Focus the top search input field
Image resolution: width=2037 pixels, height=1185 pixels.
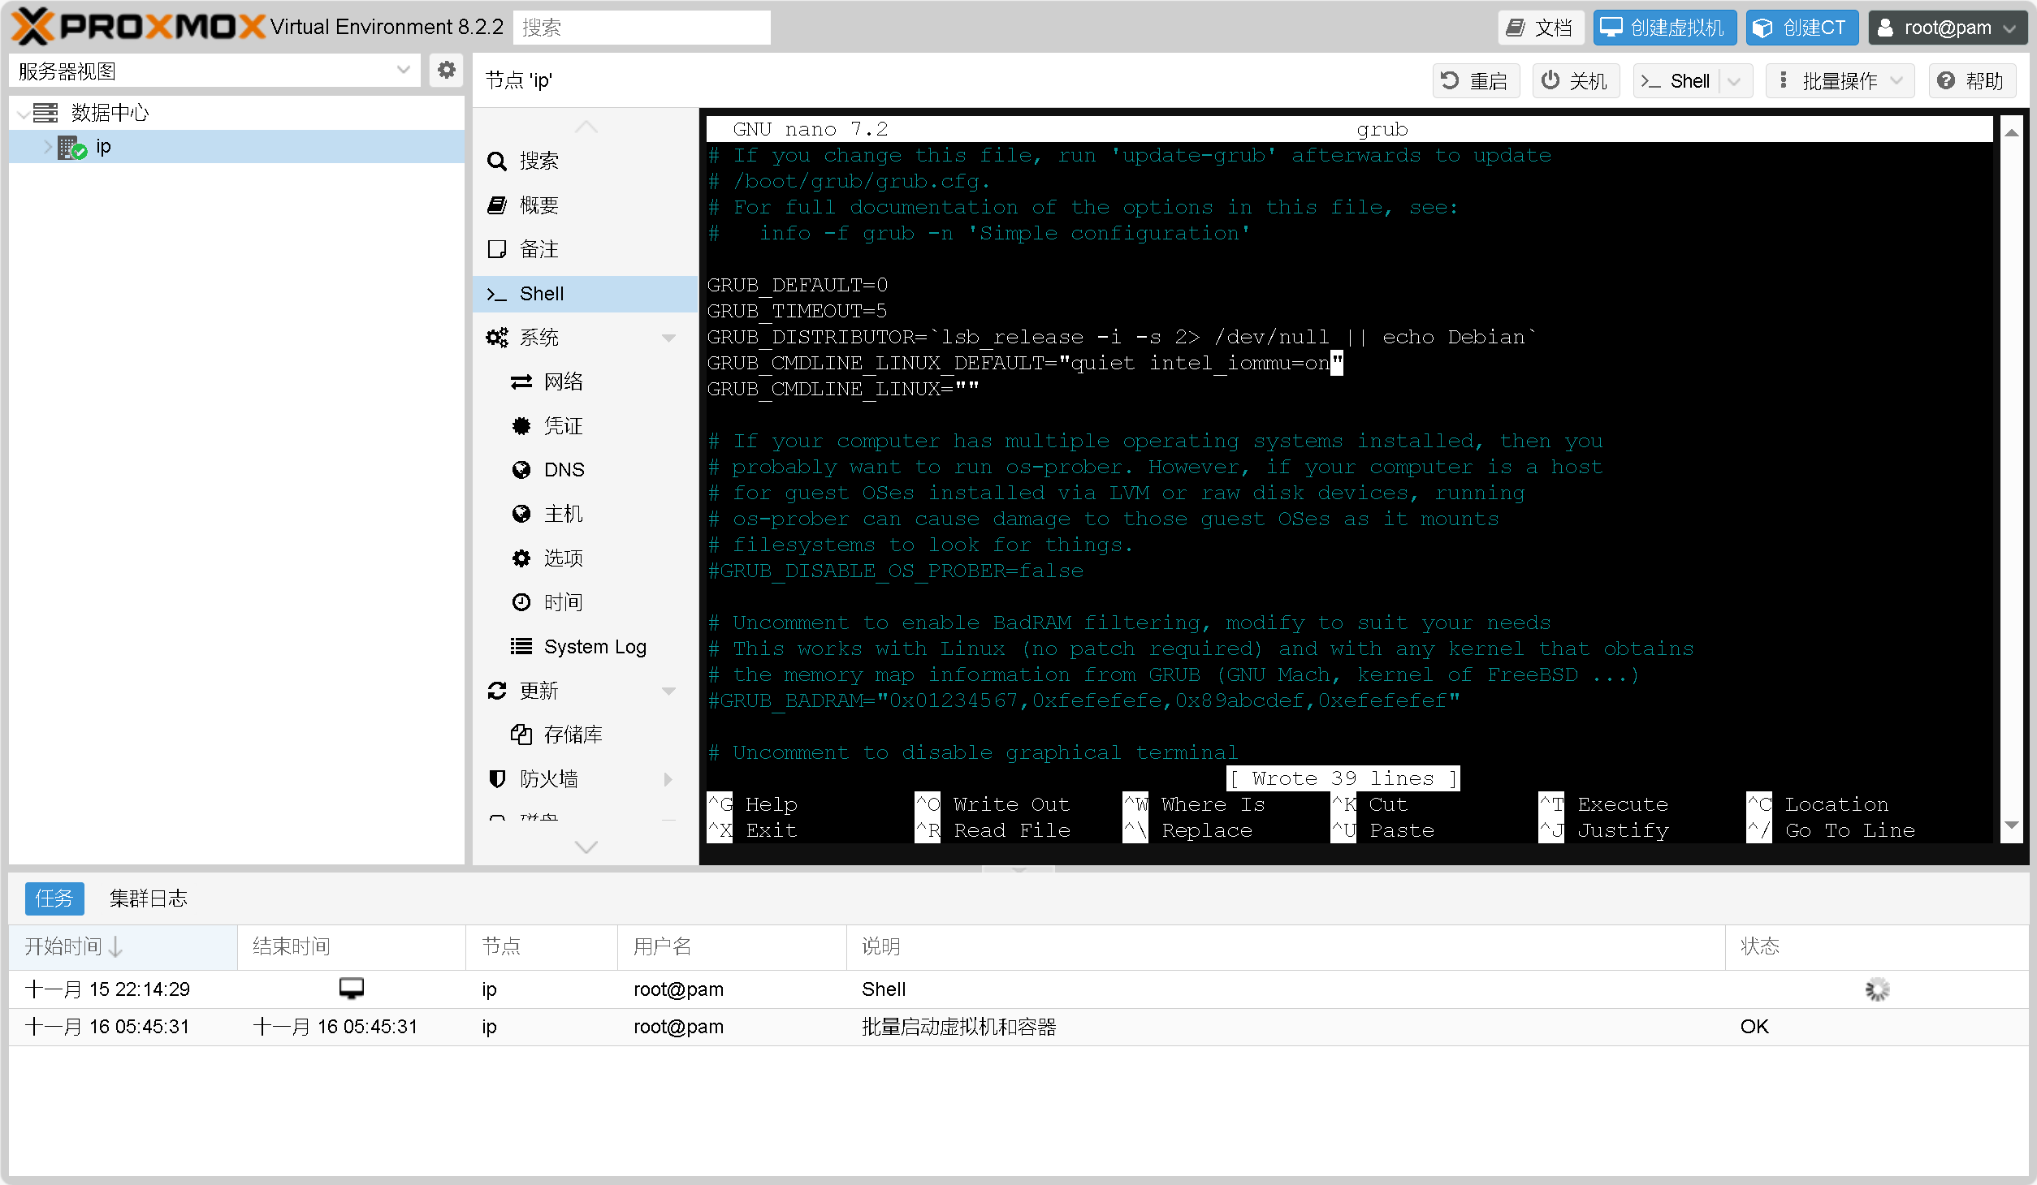[642, 28]
